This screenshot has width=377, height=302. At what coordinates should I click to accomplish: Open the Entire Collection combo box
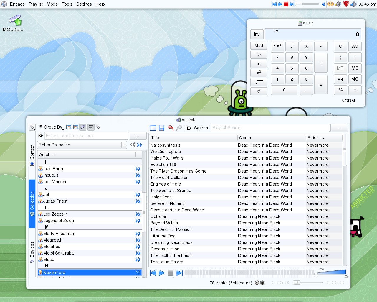[x=82, y=145]
